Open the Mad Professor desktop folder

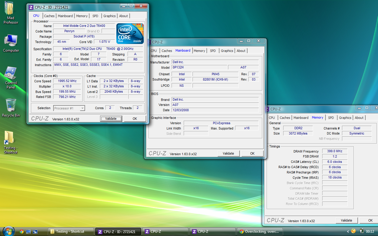(11, 12)
